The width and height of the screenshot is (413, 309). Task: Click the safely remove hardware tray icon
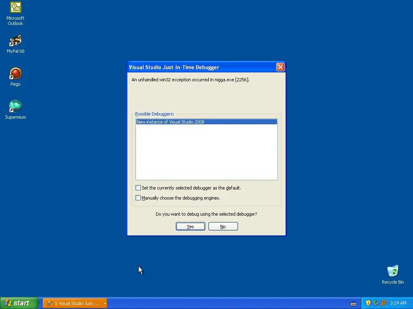click(x=375, y=303)
